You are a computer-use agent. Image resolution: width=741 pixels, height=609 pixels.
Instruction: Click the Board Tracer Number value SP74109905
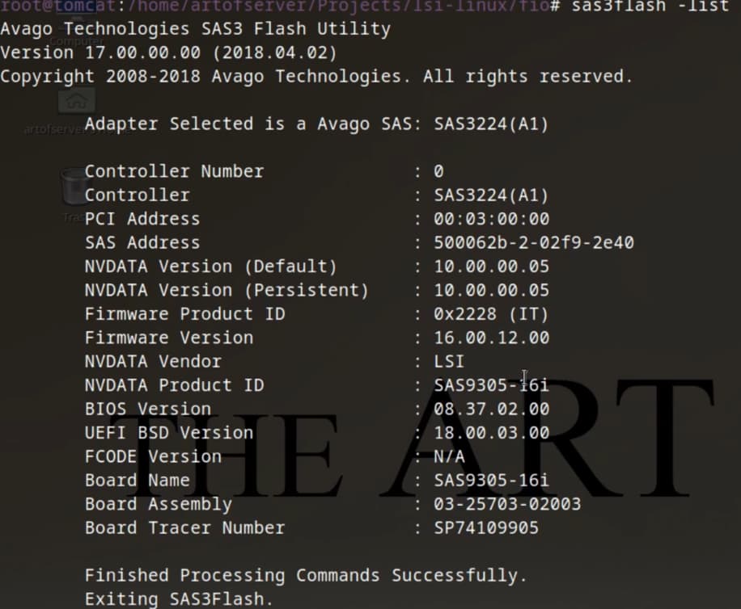point(486,528)
